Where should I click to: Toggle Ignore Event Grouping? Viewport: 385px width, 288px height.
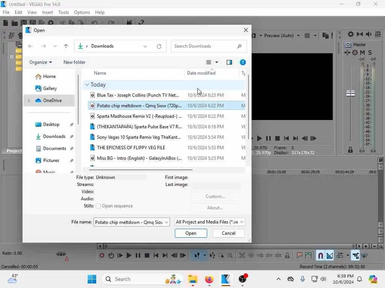click(x=364, y=256)
